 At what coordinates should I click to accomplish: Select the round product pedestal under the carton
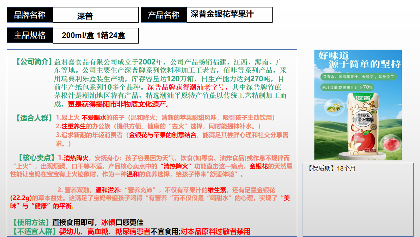[362, 157]
